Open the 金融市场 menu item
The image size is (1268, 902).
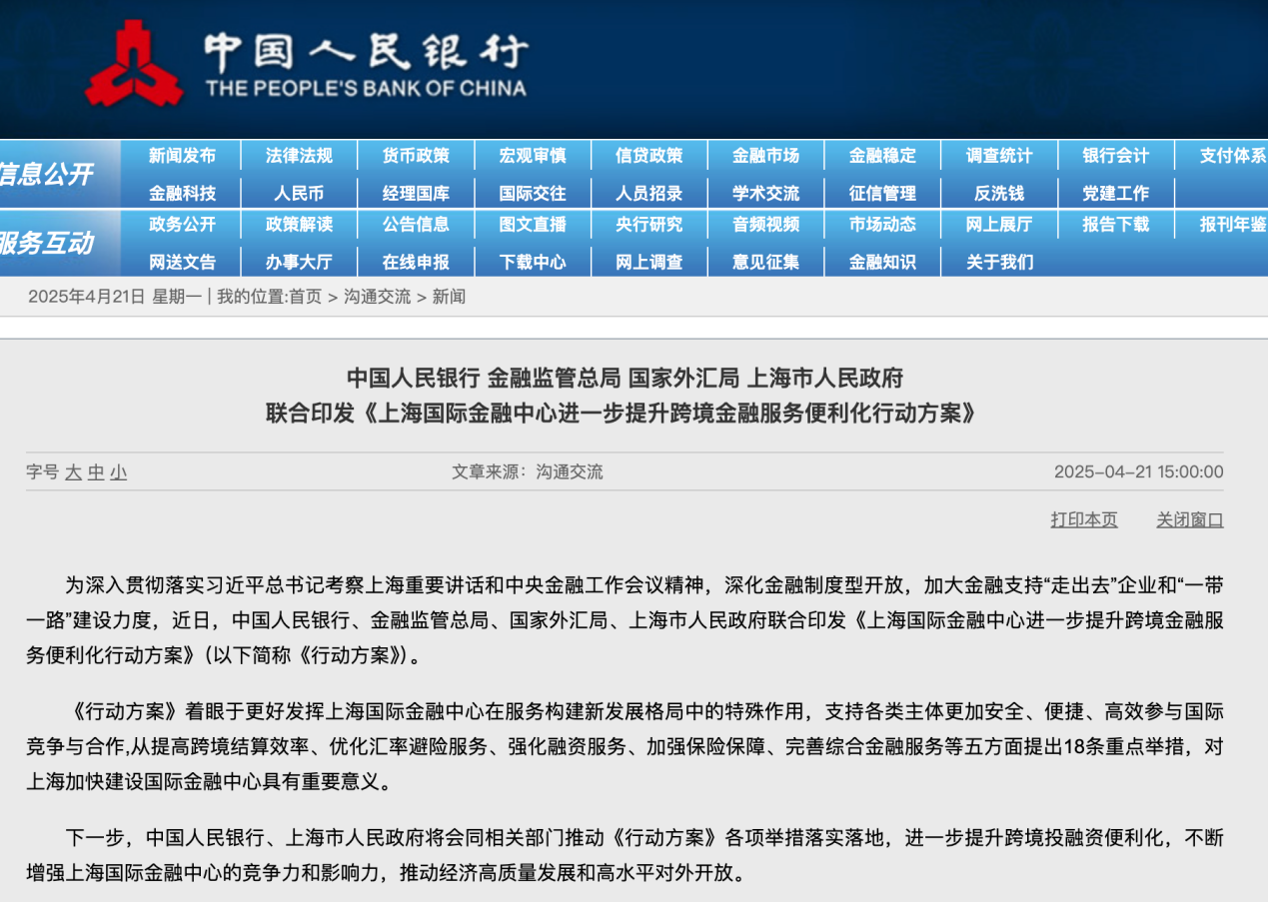click(765, 156)
